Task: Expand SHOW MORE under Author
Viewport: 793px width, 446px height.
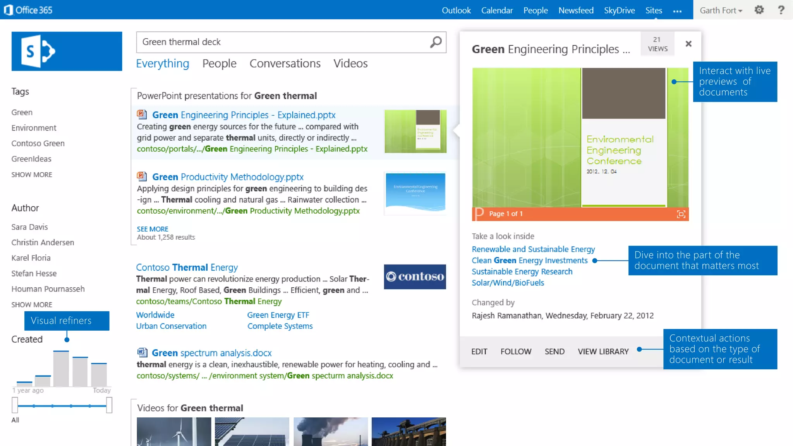Action: pos(32,305)
